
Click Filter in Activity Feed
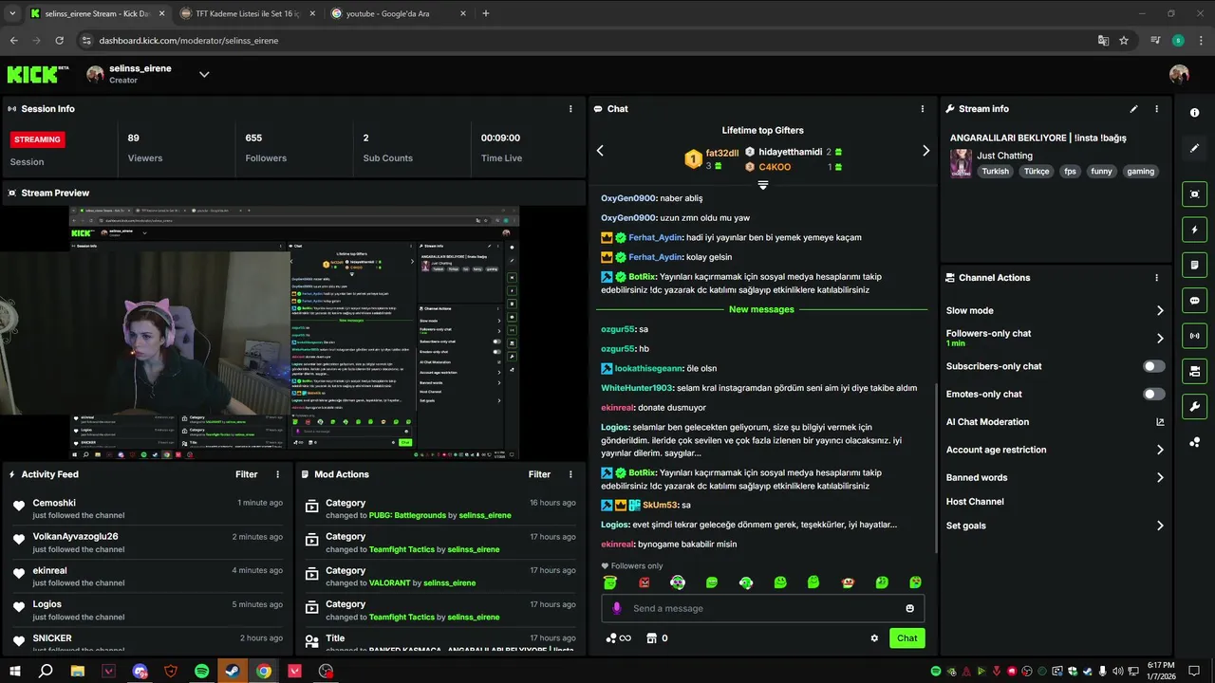247,474
